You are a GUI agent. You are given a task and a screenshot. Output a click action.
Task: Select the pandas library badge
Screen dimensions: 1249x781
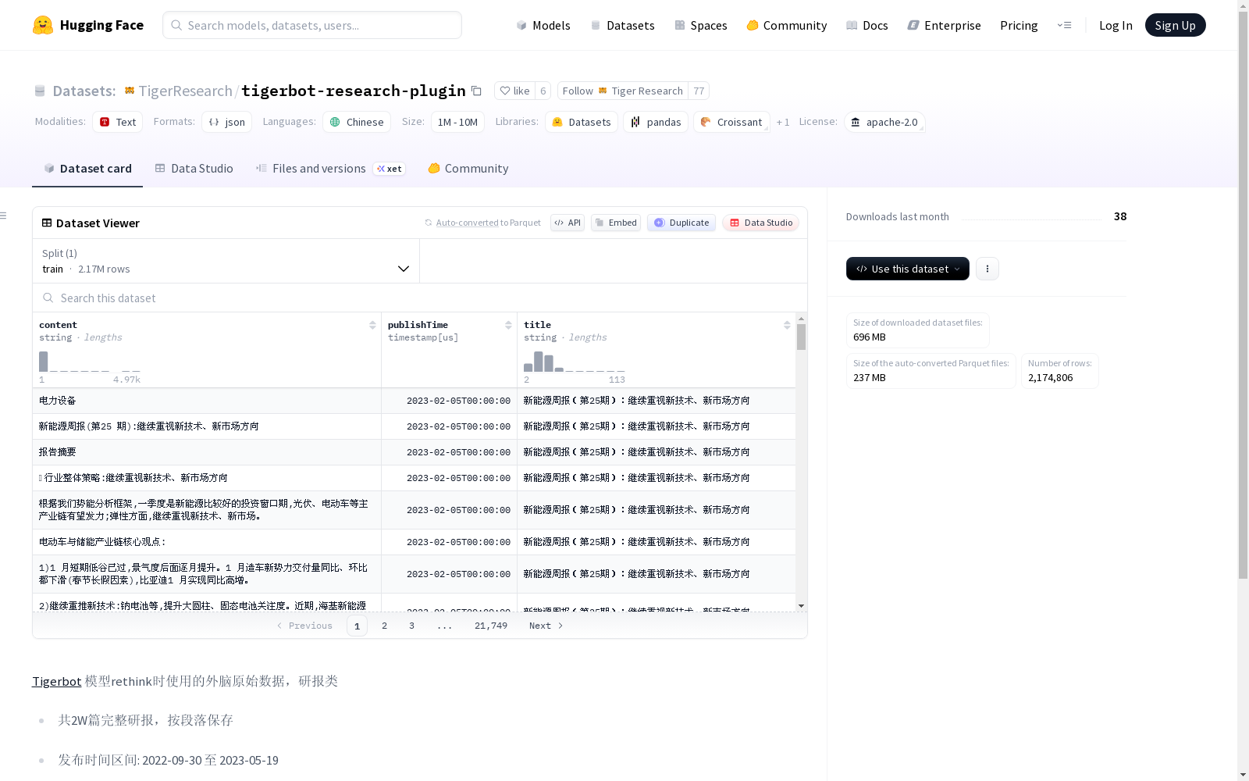pos(655,122)
